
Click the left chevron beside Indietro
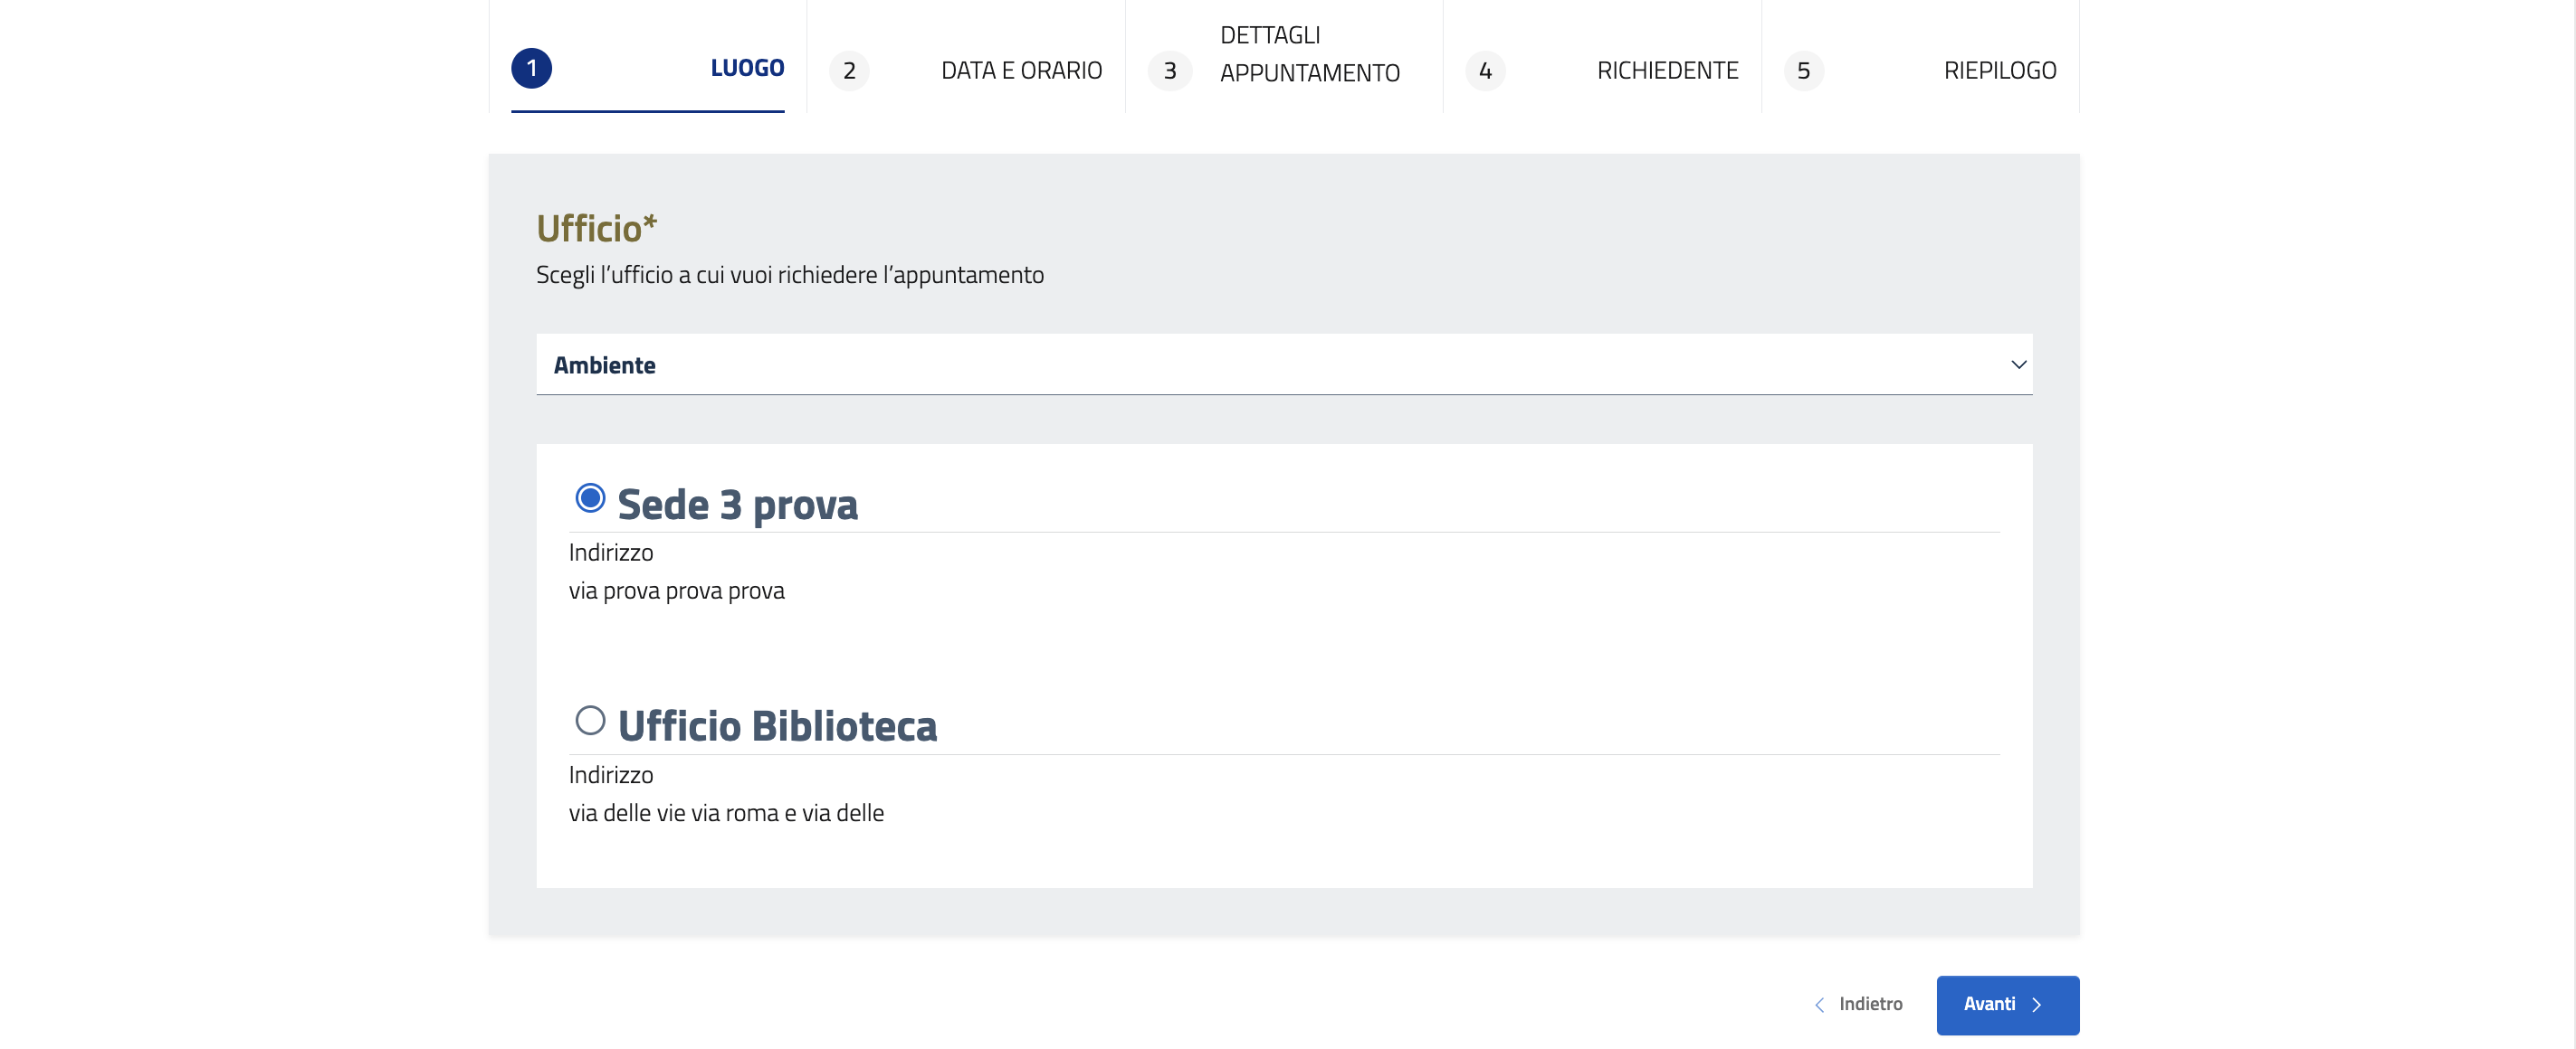[x=1819, y=1005]
